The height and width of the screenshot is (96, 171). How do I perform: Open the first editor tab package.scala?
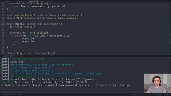point(7,1)
